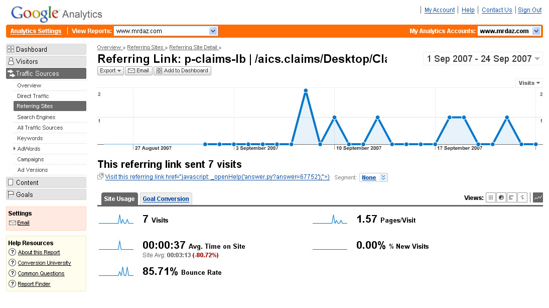The height and width of the screenshot is (308, 549).
Task: Select the comparison view icon
Action: tap(522, 198)
